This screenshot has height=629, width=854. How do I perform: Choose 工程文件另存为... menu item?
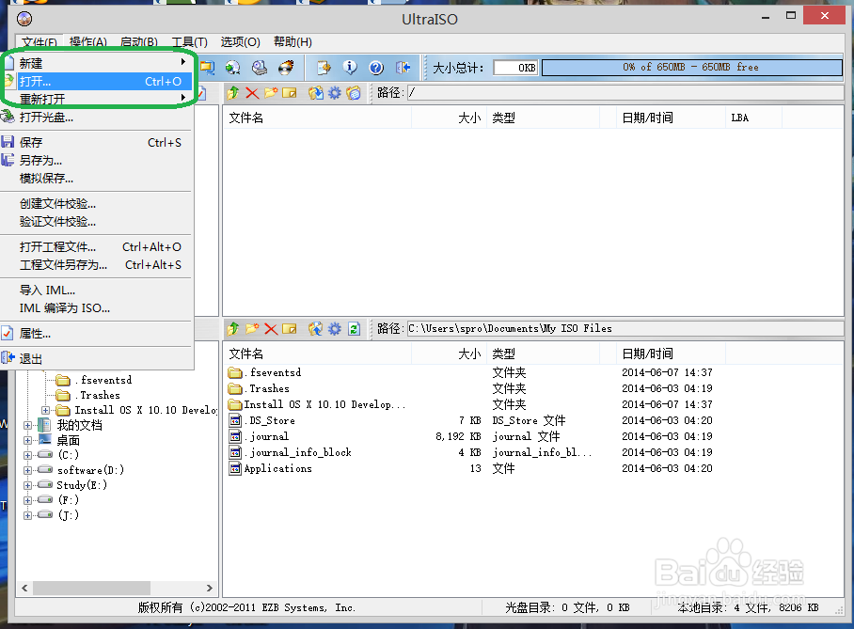pyautogui.click(x=97, y=265)
